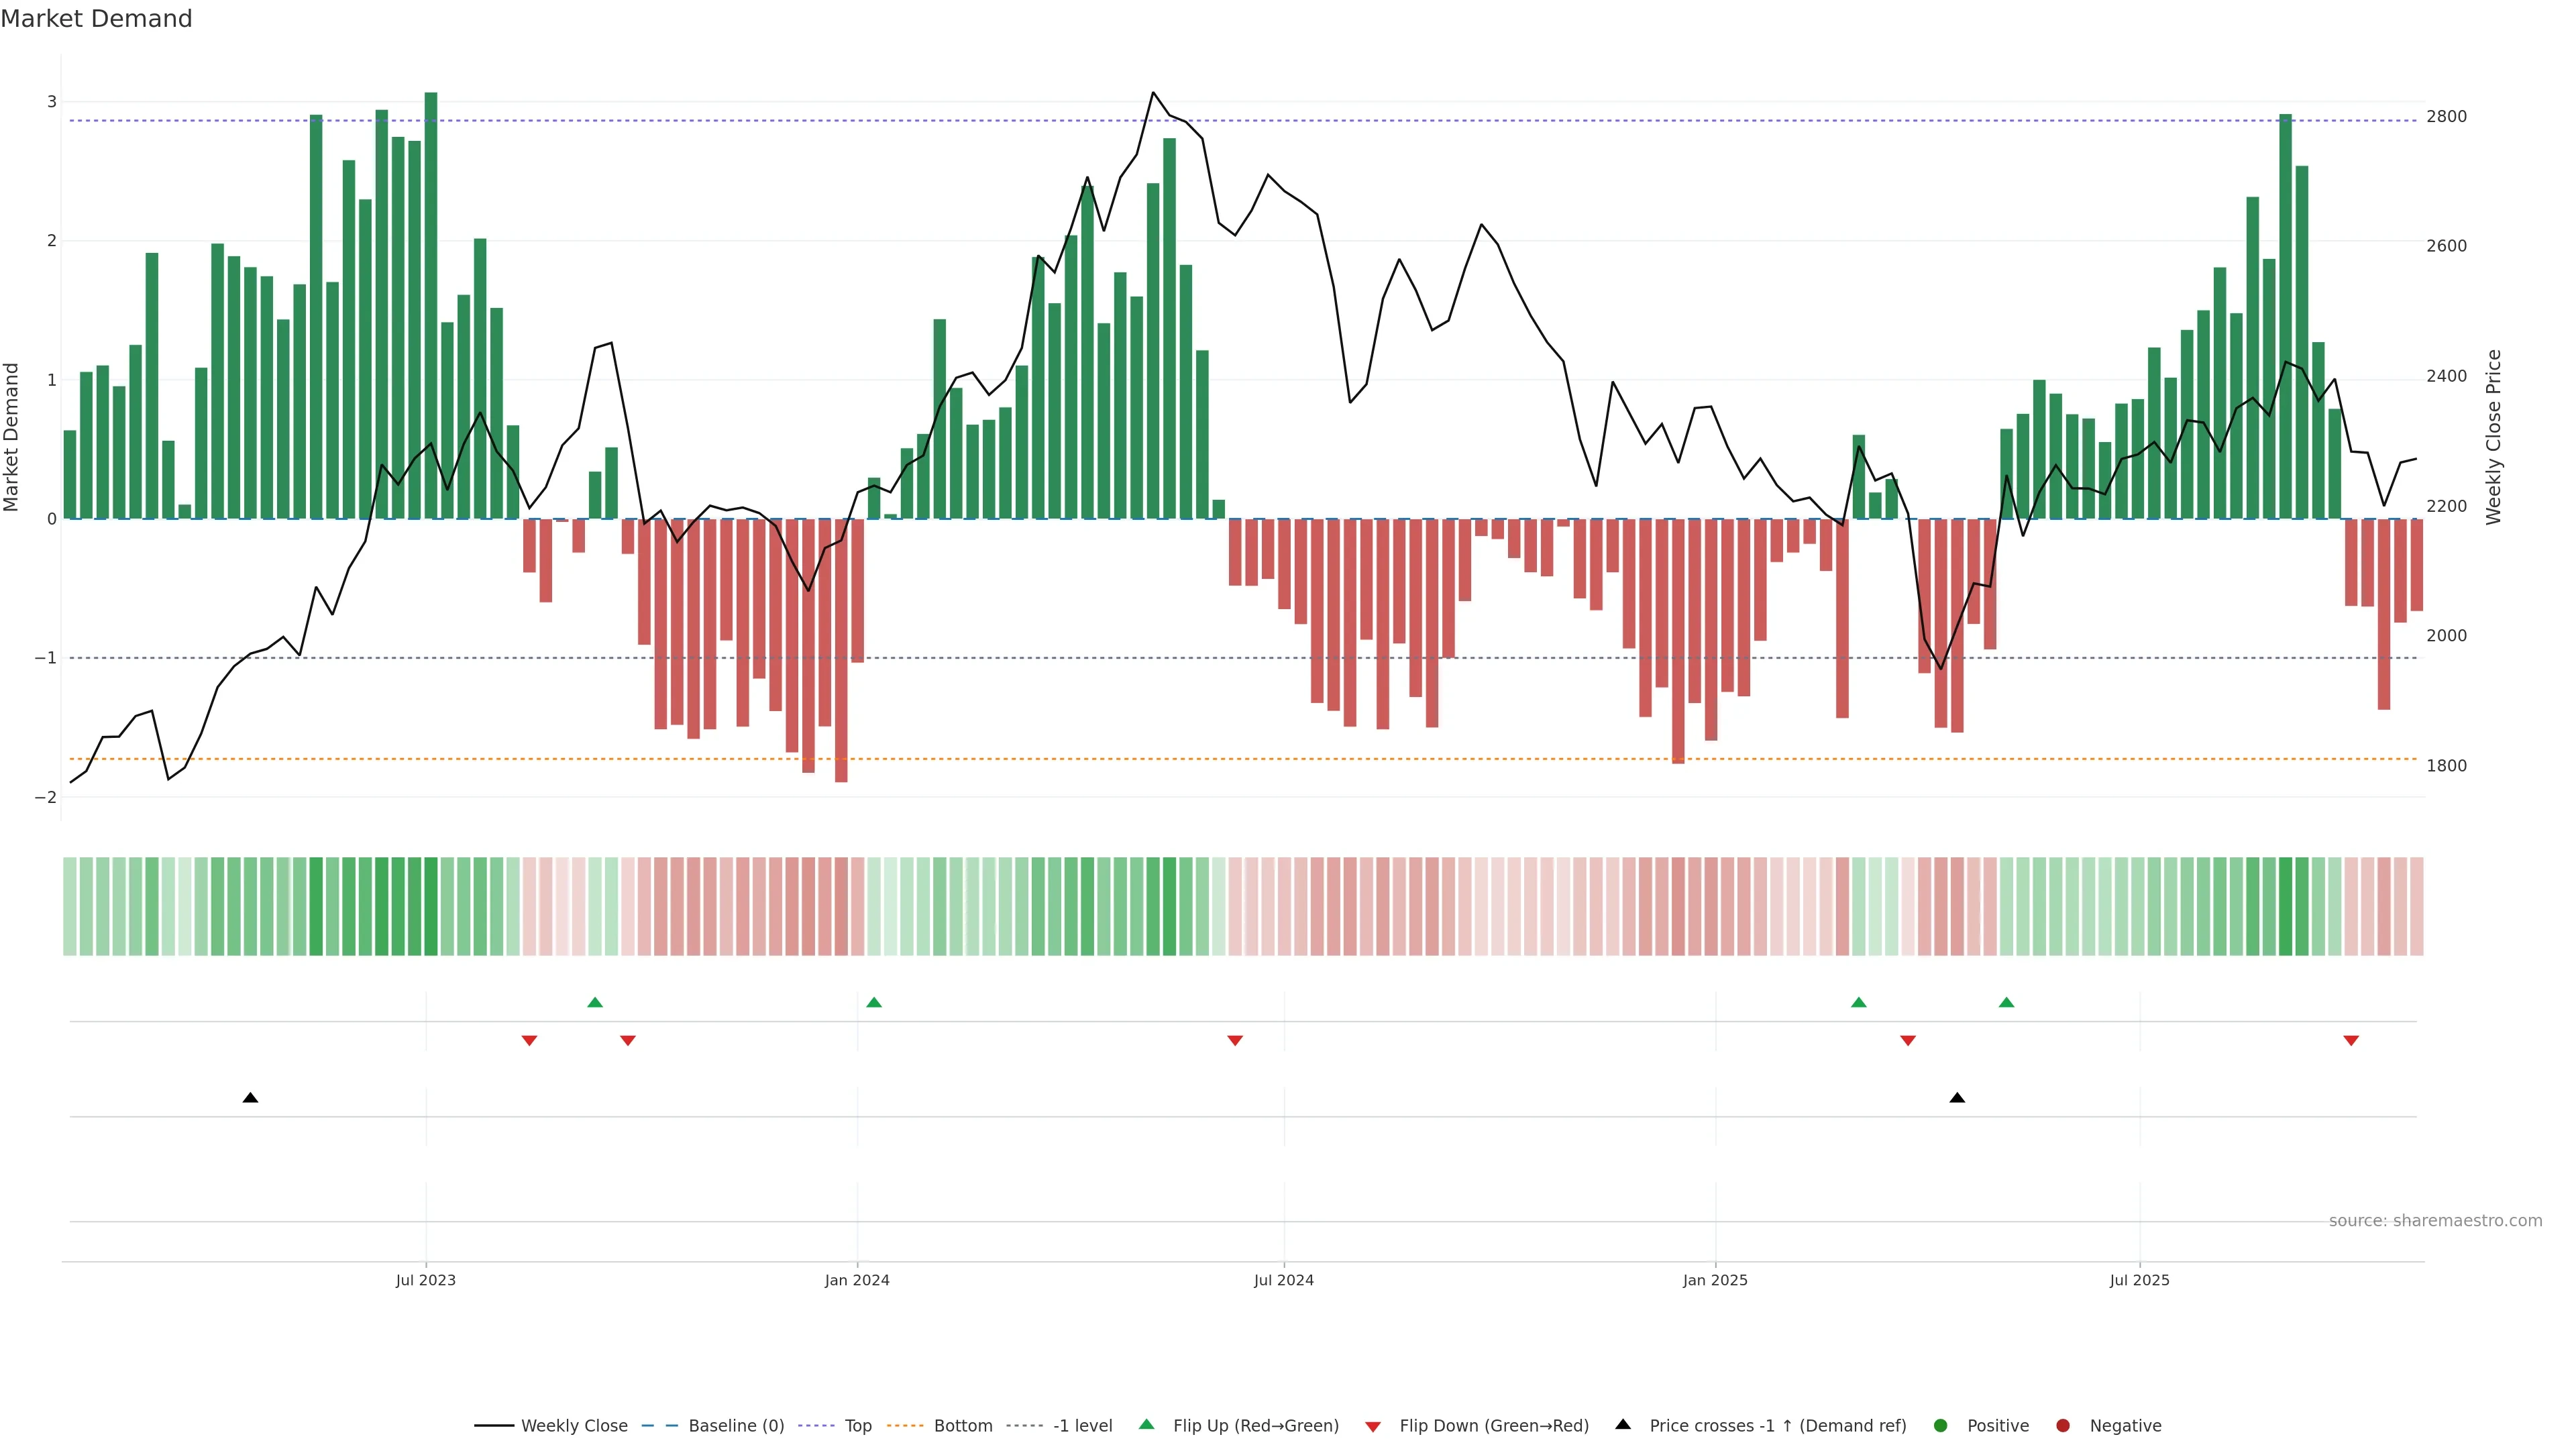The image size is (2576, 1449).
Task: Click the red Negative legend dot
Action: 2062,1425
